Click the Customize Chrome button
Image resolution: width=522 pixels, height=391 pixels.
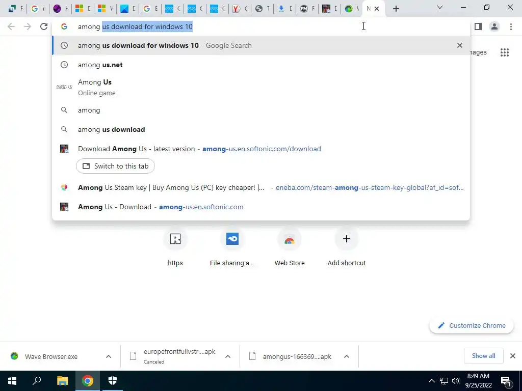(x=472, y=325)
